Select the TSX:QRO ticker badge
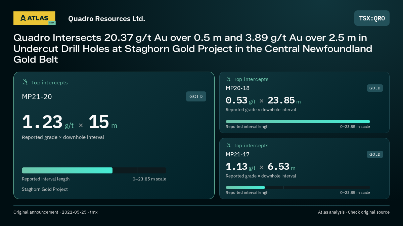Screen dimensions: 403x226 tap(372, 18)
